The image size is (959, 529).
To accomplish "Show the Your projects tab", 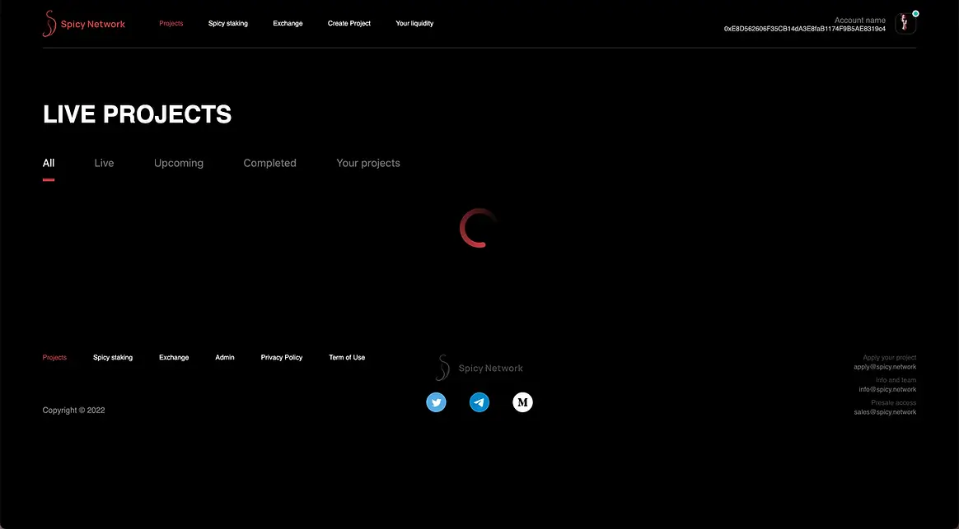I will 368,163.
